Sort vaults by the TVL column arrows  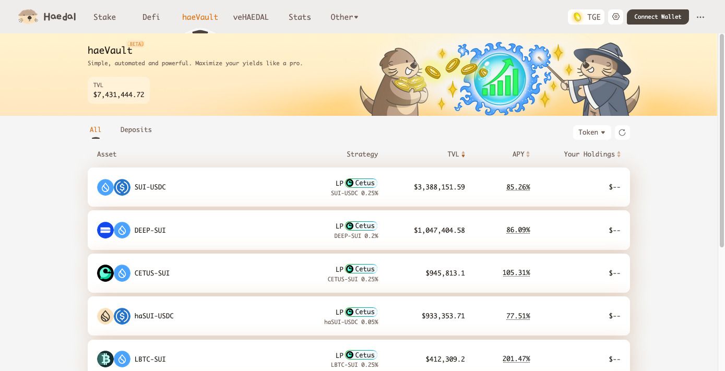coord(463,154)
